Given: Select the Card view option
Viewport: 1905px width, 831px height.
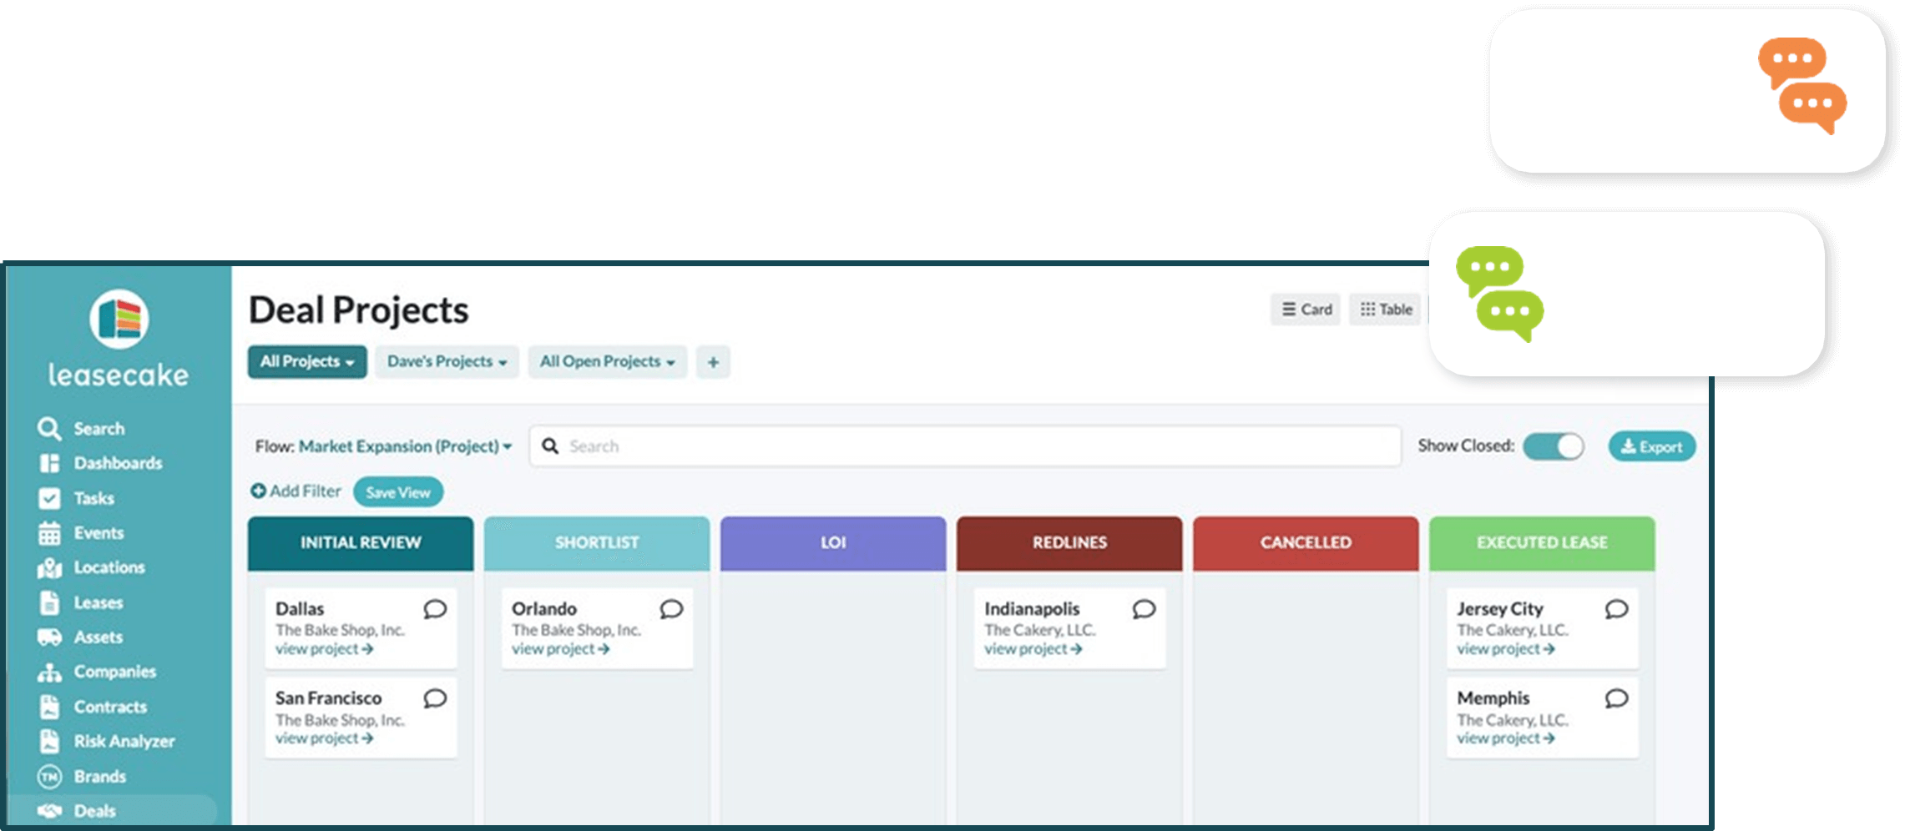Looking at the screenshot, I should 1304,309.
